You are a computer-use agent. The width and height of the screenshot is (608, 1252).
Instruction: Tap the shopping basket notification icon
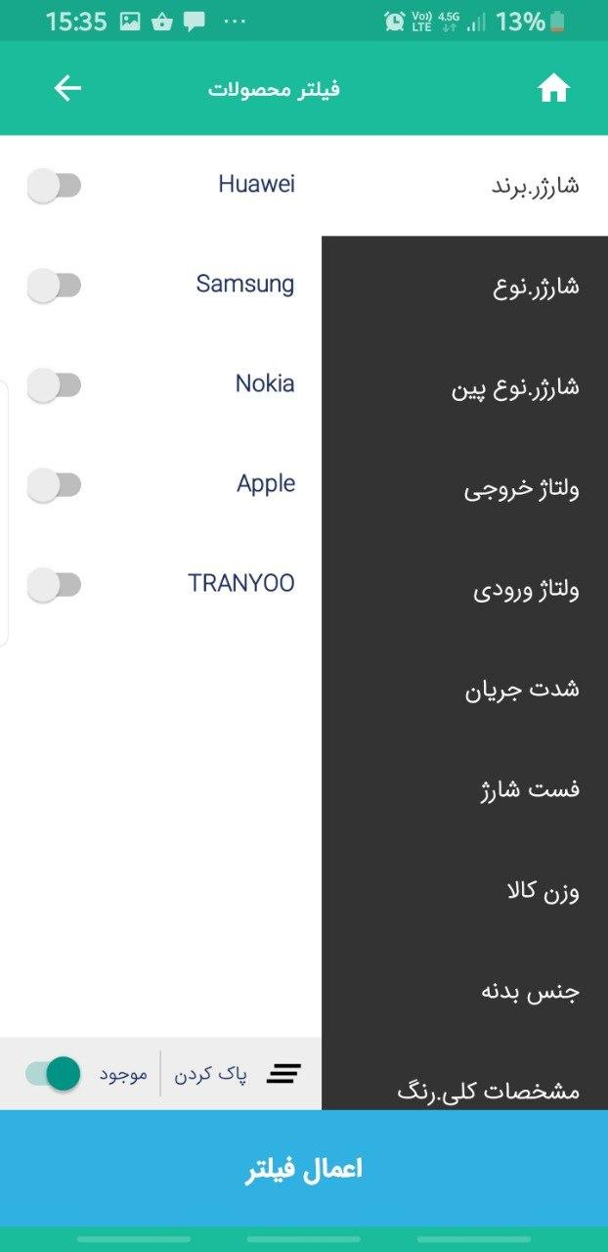[x=162, y=21]
